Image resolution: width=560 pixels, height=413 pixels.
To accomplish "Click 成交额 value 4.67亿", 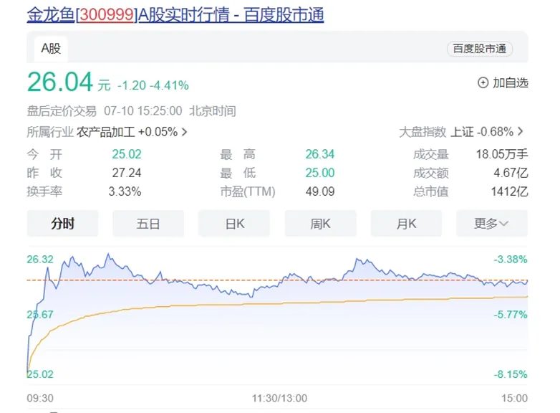I will (511, 173).
